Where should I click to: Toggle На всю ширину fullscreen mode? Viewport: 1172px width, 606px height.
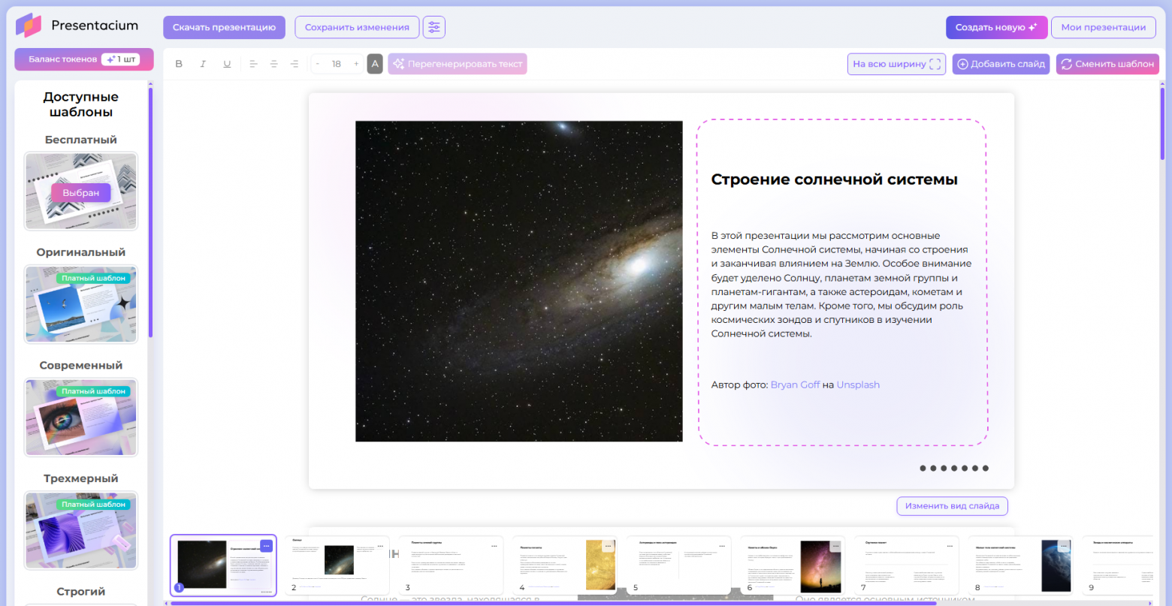[x=896, y=64]
